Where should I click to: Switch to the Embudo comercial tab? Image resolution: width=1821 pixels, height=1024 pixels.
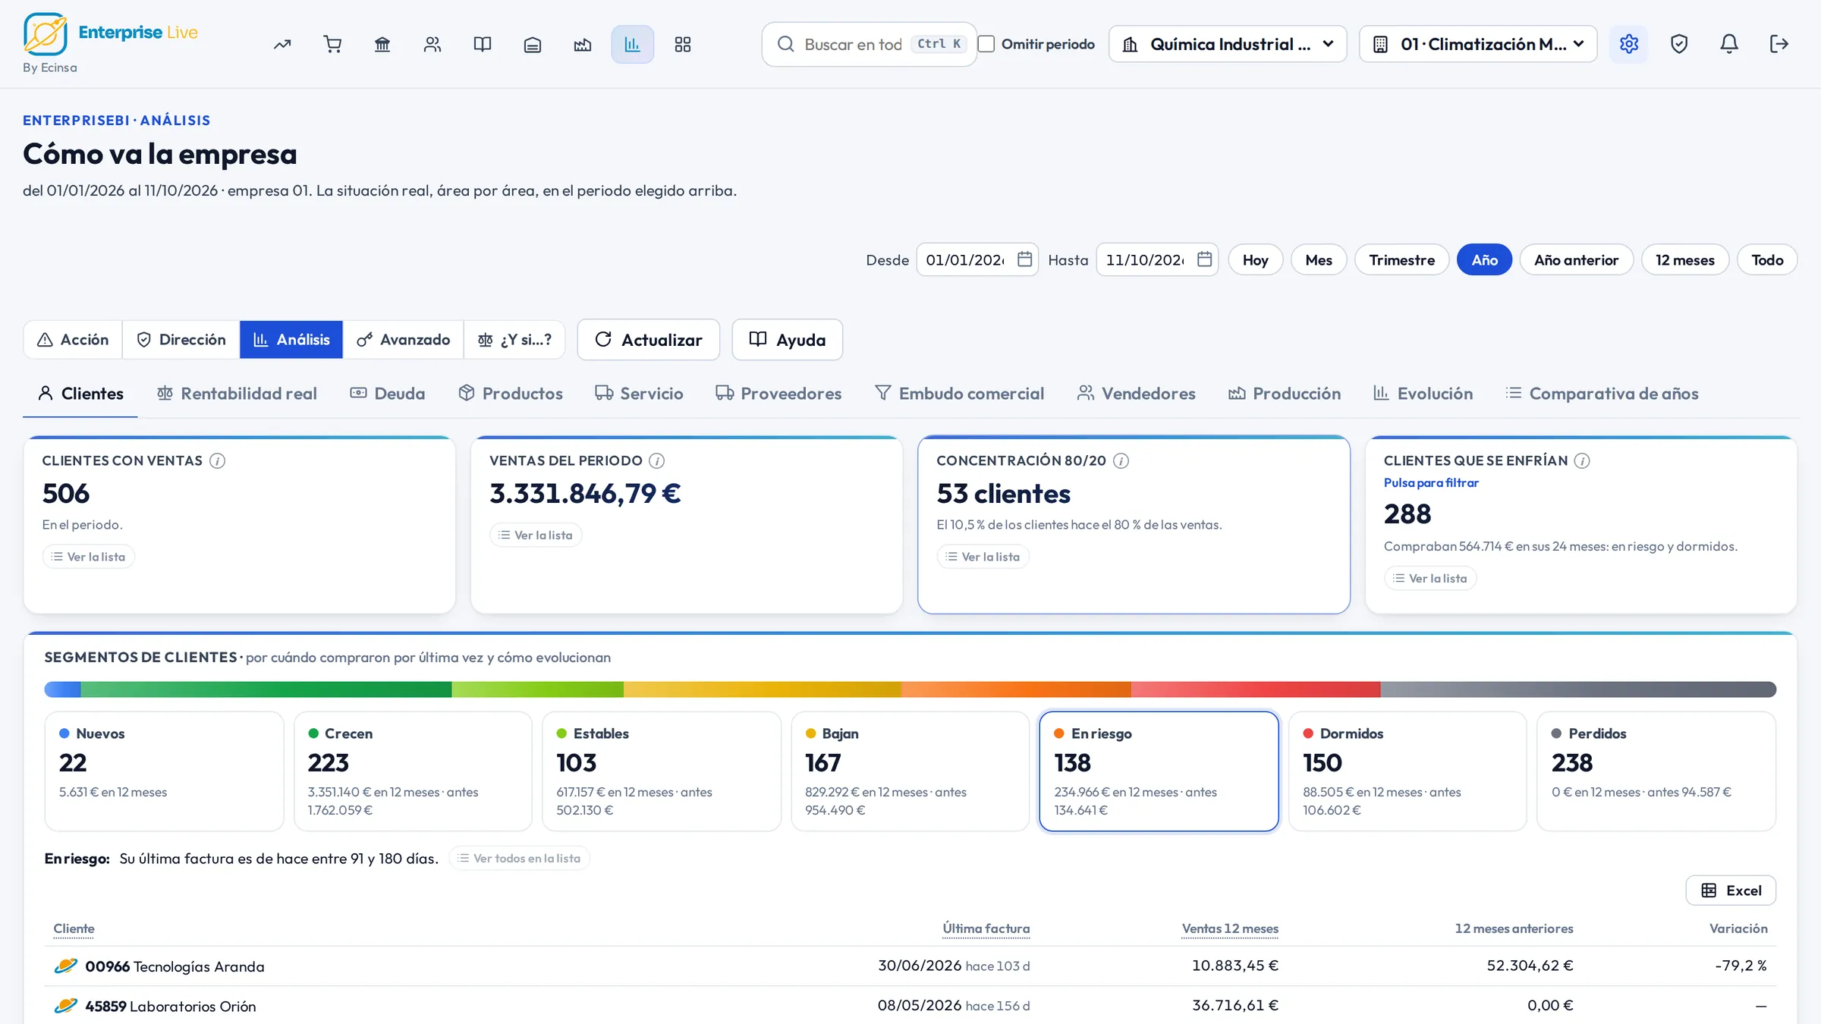959,394
